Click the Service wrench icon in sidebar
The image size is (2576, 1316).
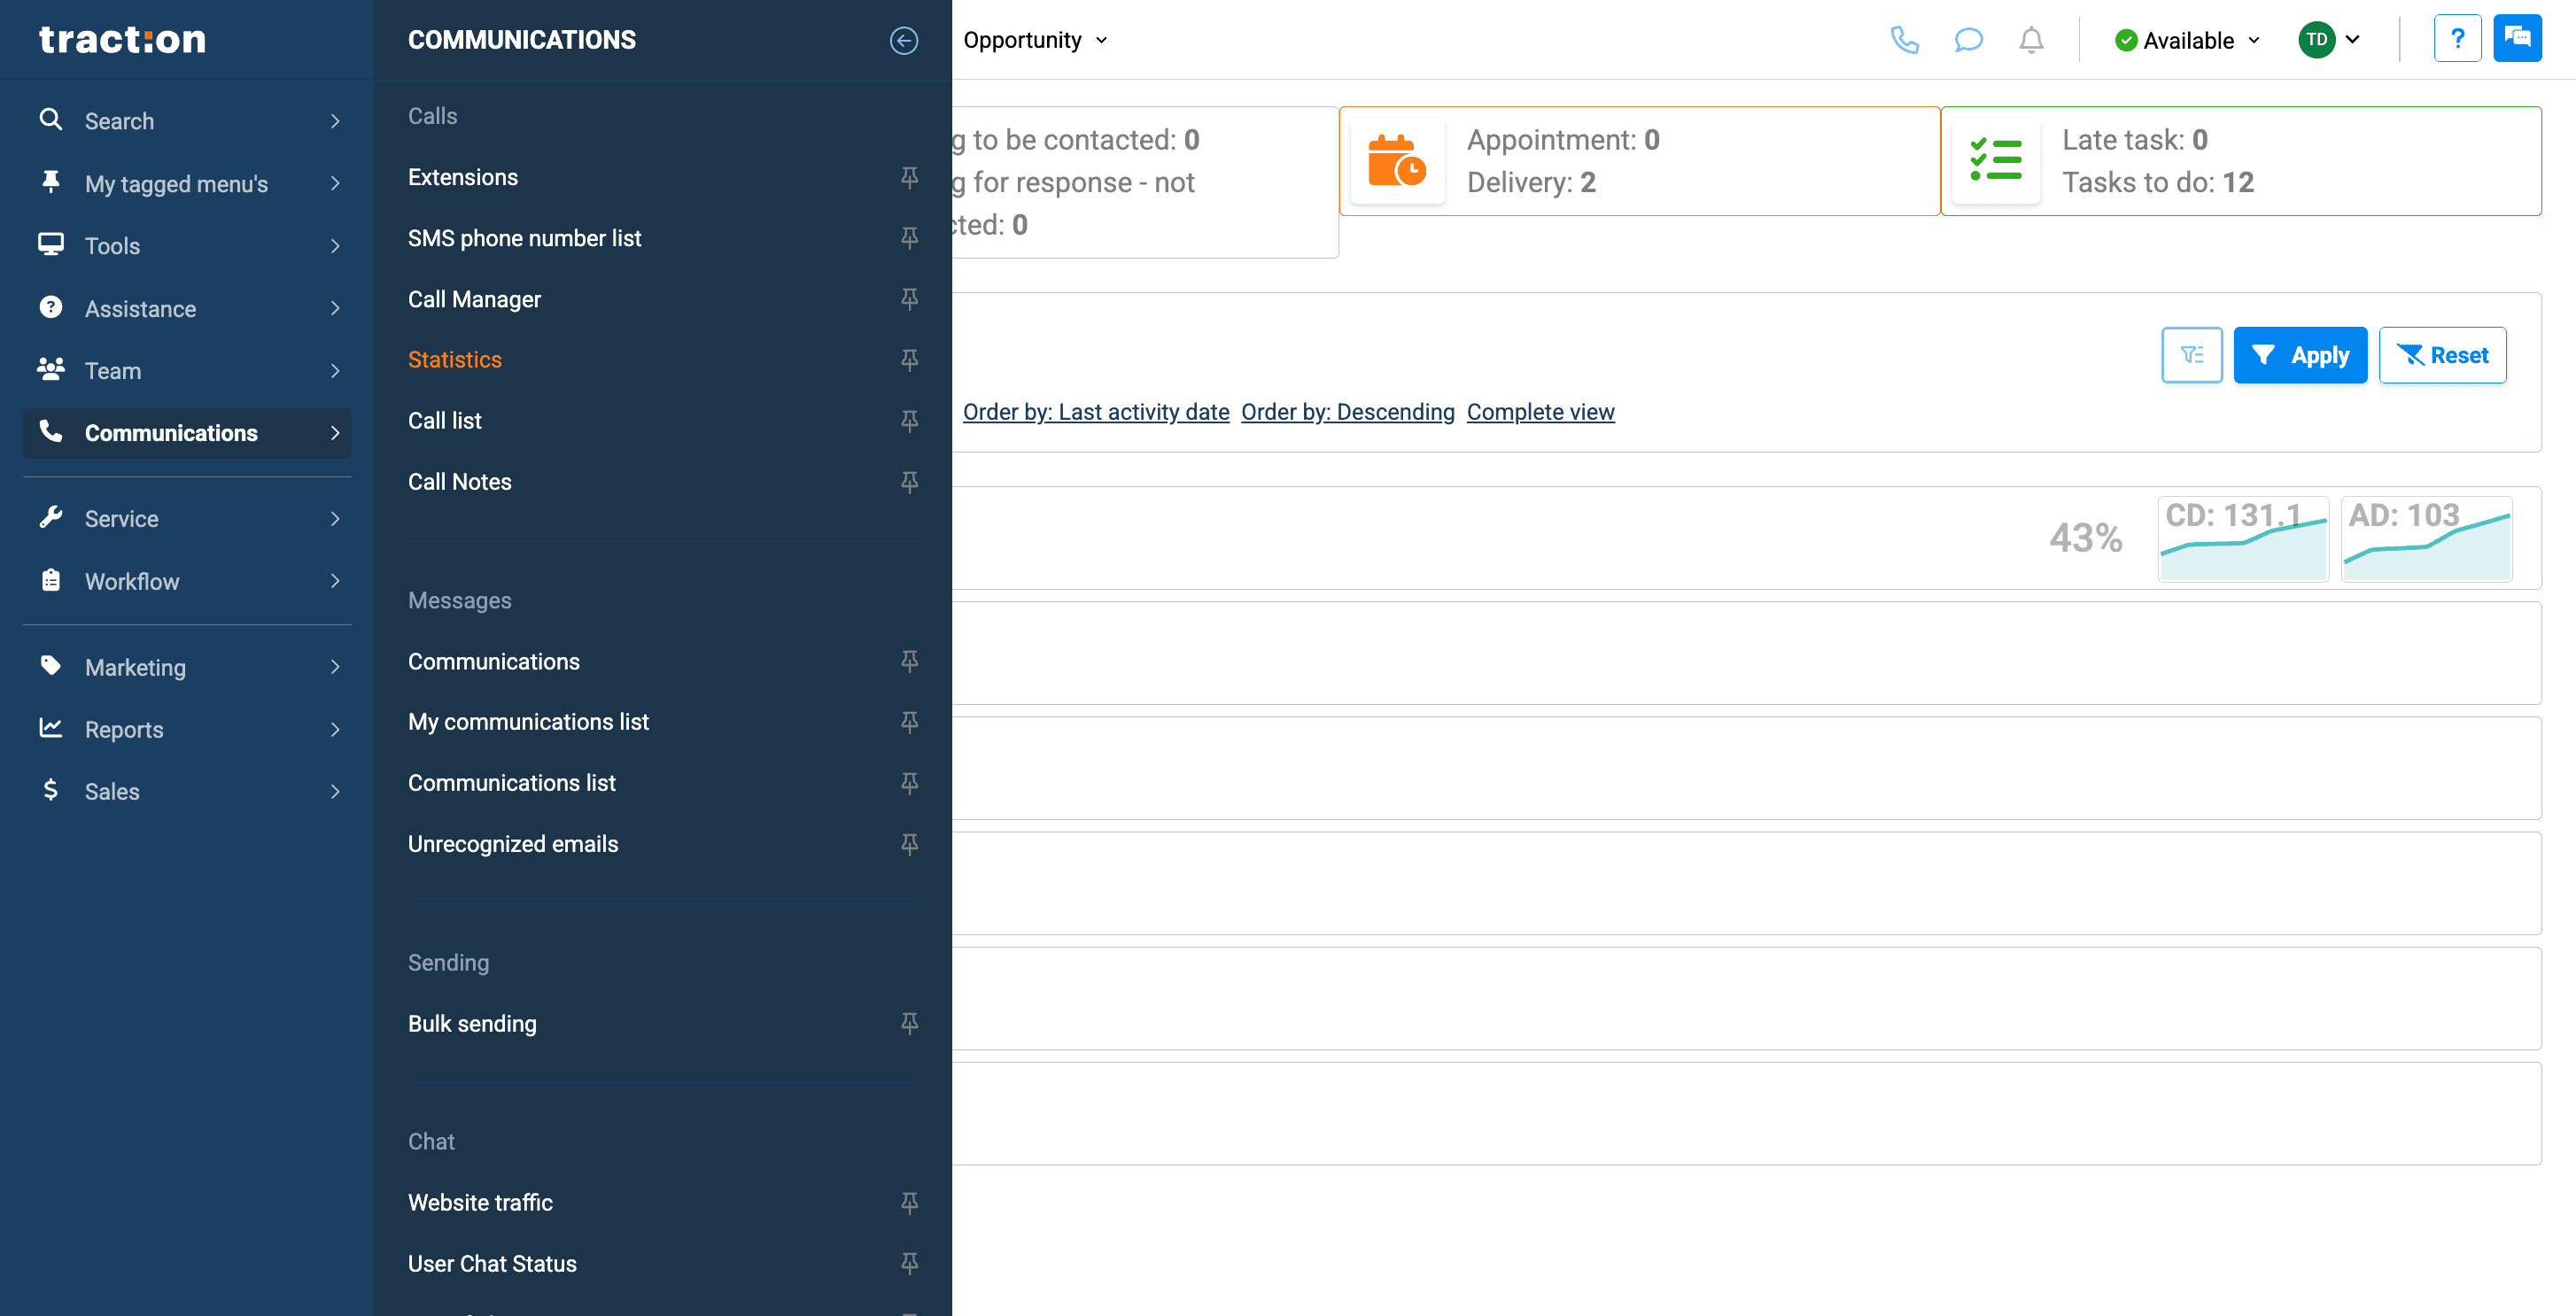50,517
